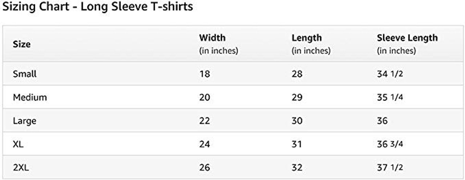Image resolution: width=465 pixels, height=180 pixels.
Task: Click the Medium sleeve length 35 1/4
Action: tap(390, 97)
